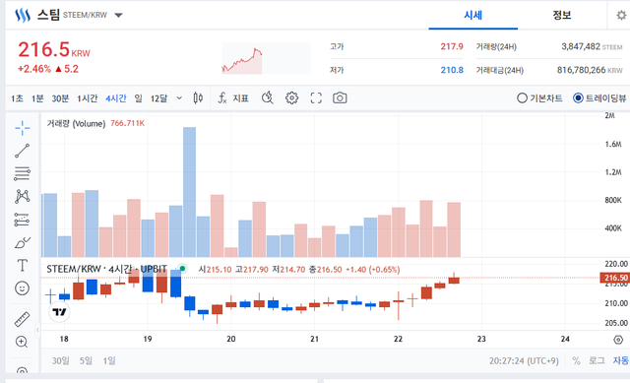This screenshot has height=383, width=630.
Task: Click the Steem coin logo
Action: click(x=23, y=16)
